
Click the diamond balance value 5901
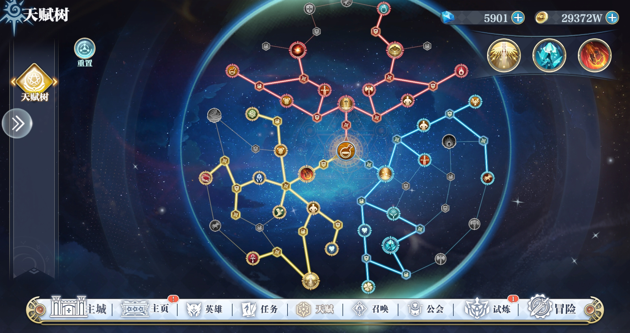coord(495,18)
